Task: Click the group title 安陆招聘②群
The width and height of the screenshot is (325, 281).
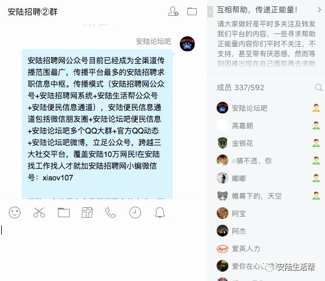Action: [33, 12]
